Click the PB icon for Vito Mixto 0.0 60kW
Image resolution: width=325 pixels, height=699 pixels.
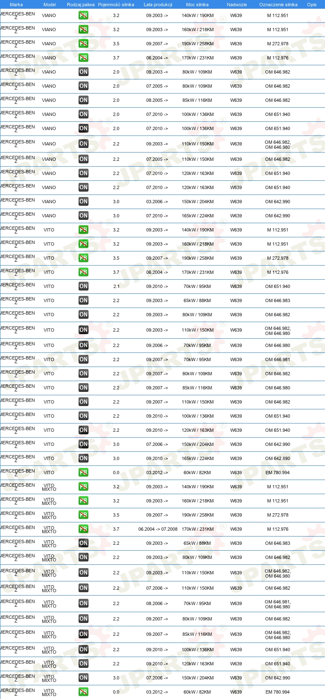point(84,692)
